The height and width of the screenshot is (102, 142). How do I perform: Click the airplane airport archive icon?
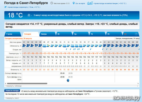click(5, 7)
